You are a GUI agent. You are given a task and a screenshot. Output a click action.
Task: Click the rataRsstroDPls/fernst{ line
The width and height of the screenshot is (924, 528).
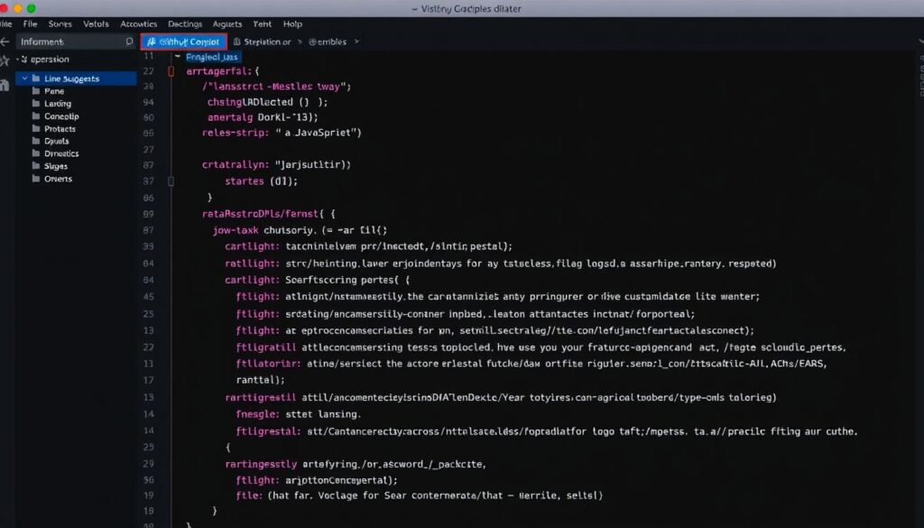tap(269, 214)
